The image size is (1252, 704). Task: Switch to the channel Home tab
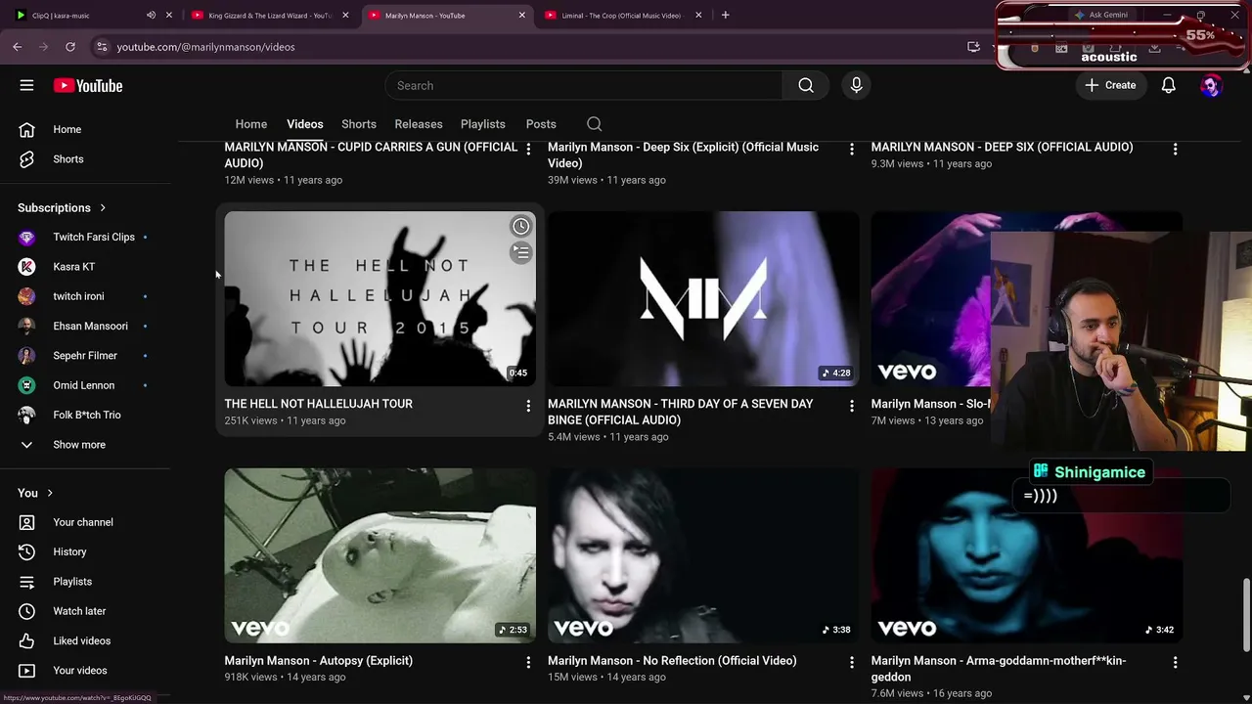pos(251,124)
